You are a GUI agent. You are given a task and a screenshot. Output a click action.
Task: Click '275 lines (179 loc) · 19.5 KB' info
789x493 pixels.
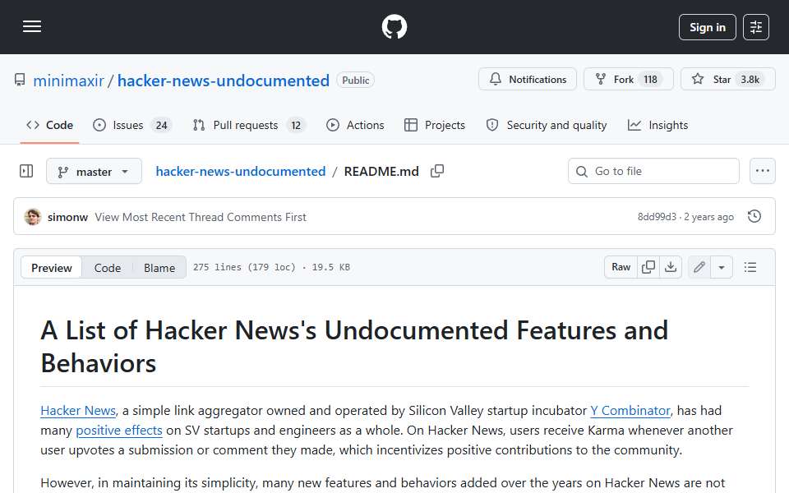(271, 267)
